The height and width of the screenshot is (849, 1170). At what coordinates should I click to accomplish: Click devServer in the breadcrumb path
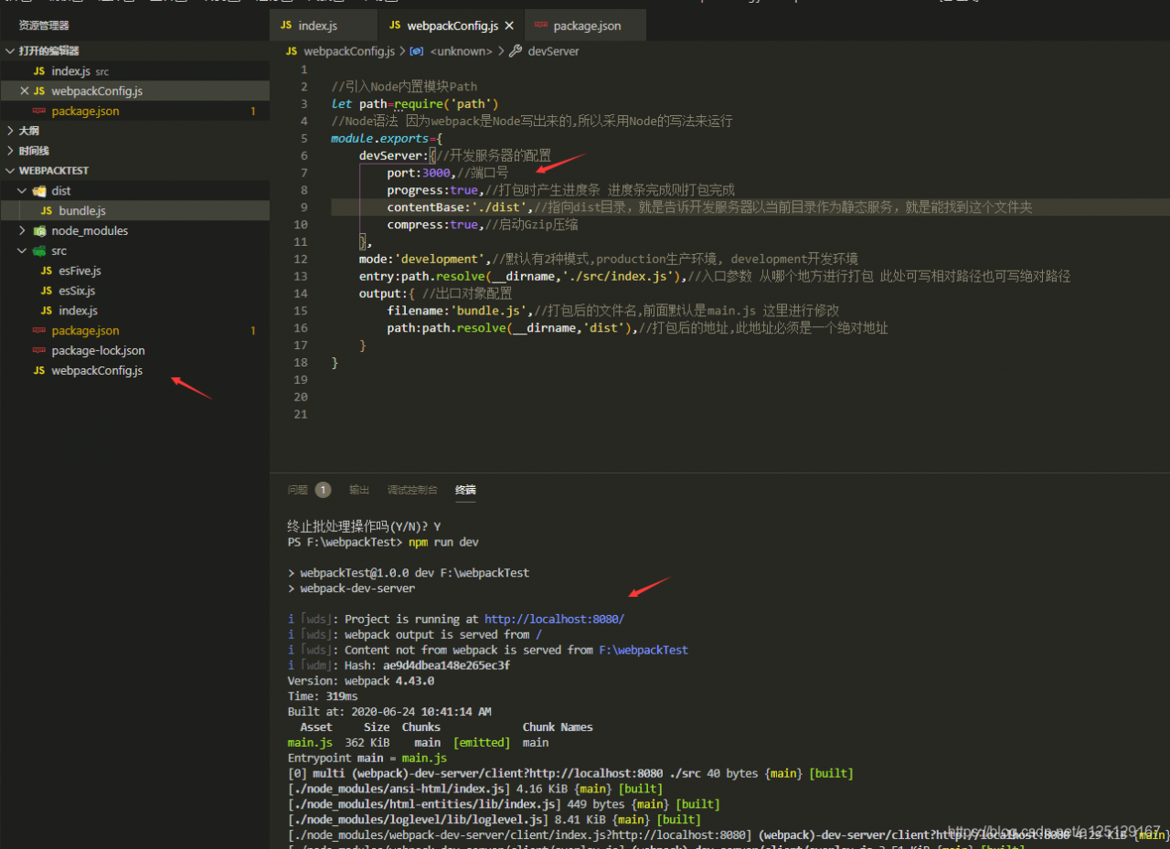[x=553, y=51]
